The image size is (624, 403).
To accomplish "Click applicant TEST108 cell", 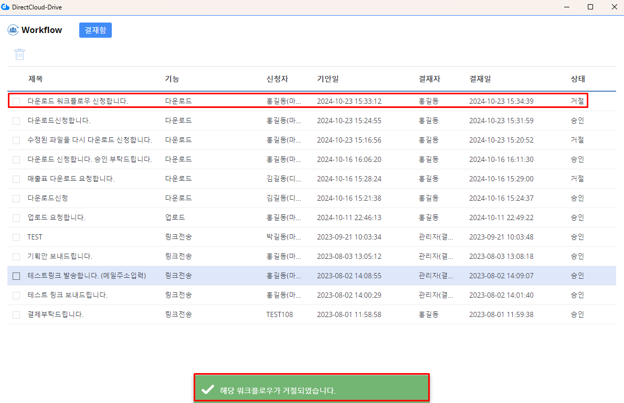I will point(279,314).
